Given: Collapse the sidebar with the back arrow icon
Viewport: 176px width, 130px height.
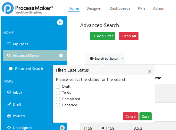Looking at the screenshot, I should (x=60, y=22).
